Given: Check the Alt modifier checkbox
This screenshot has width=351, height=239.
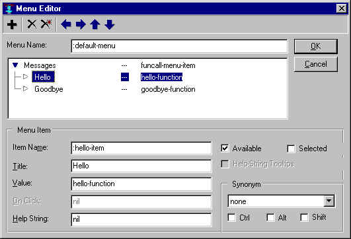Looking at the screenshot, I should pyautogui.click(x=270, y=217).
